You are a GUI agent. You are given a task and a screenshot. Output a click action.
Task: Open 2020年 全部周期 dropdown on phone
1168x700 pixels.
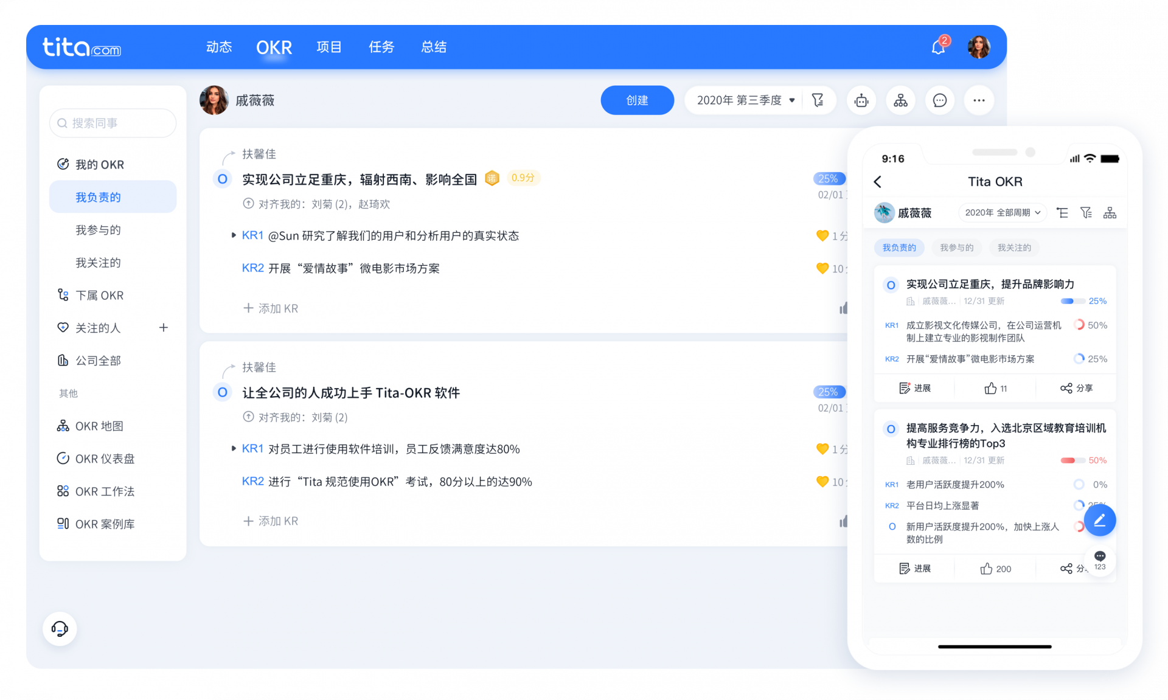[x=1003, y=213]
